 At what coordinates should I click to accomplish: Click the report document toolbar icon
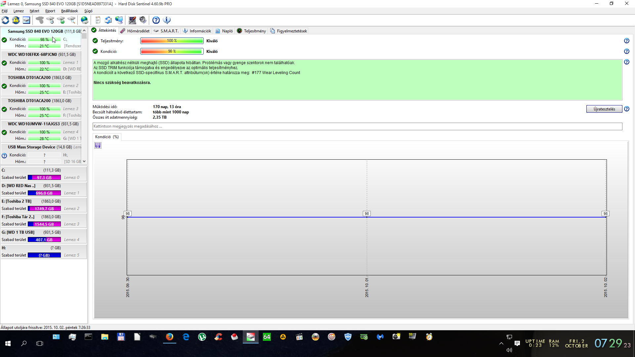click(98, 20)
